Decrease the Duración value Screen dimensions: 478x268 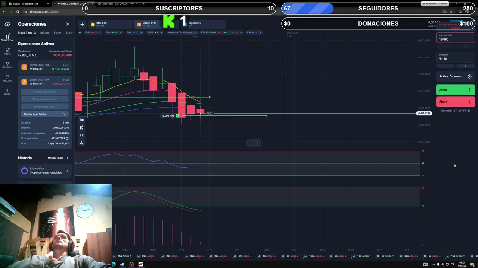(446, 66)
